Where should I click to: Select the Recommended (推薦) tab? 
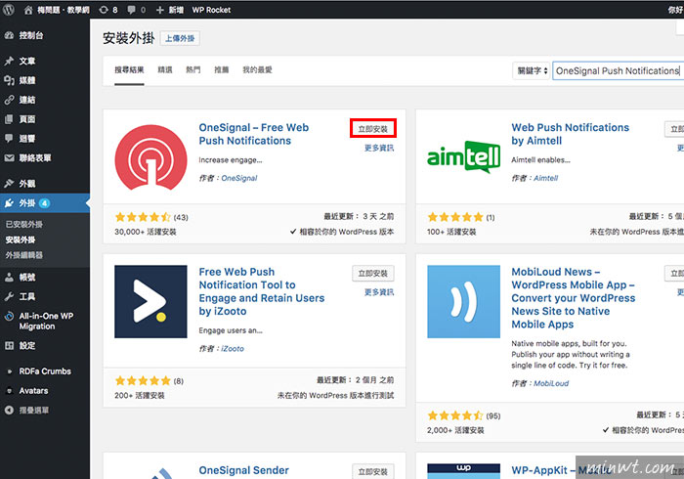pyautogui.click(x=222, y=69)
